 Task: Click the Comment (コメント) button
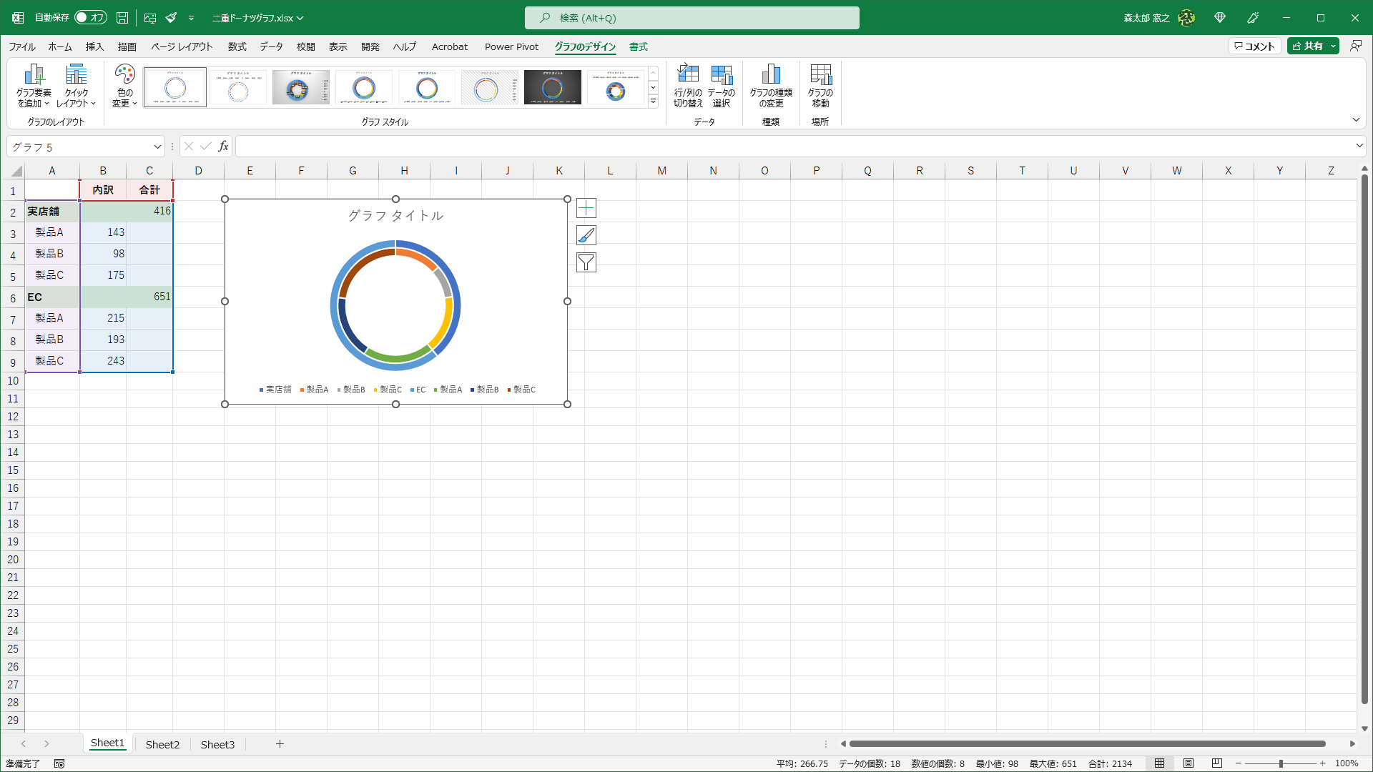[1254, 46]
